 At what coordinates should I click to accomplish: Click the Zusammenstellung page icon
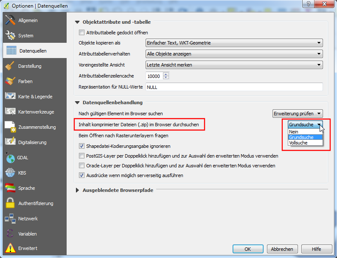pos(10,127)
